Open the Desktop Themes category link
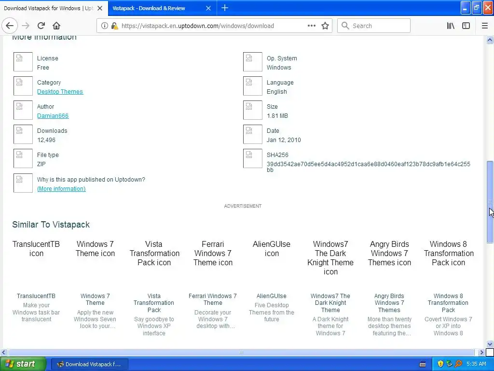 60,91
